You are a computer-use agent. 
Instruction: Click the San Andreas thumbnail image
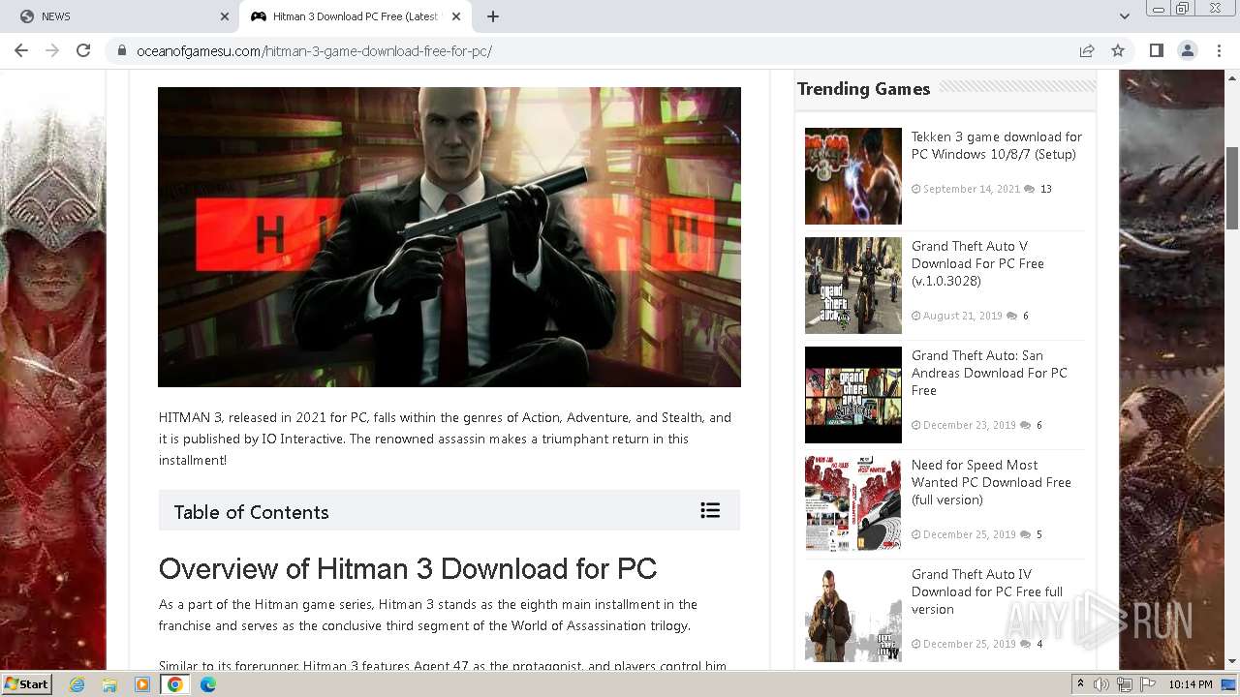click(853, 395)
